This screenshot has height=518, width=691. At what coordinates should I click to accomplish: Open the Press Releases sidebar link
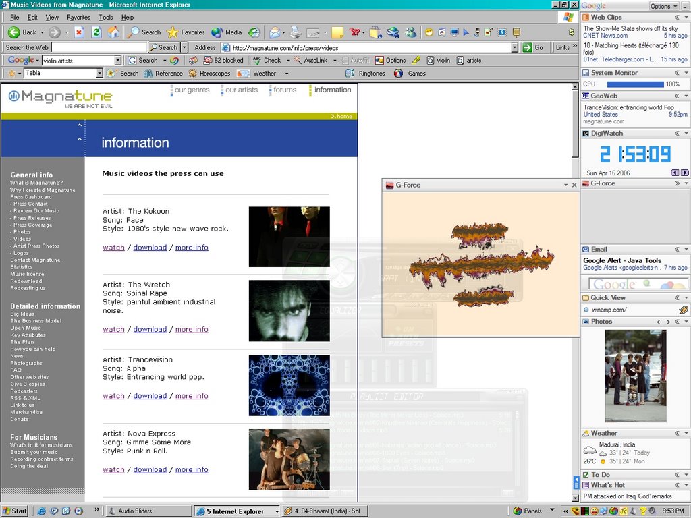(x=32, y=218)
